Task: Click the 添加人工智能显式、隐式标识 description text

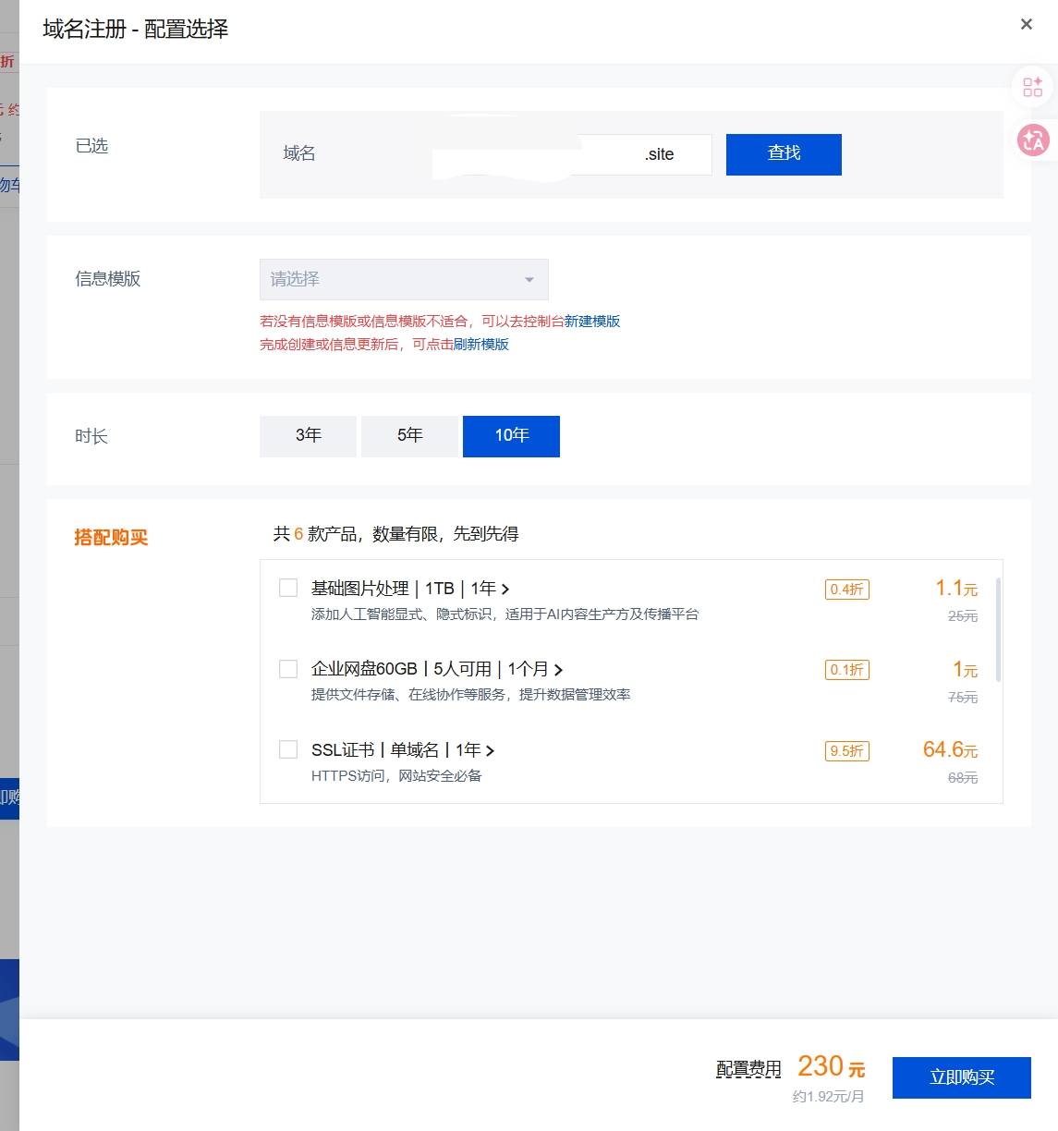Action: [x=505, y=614]
